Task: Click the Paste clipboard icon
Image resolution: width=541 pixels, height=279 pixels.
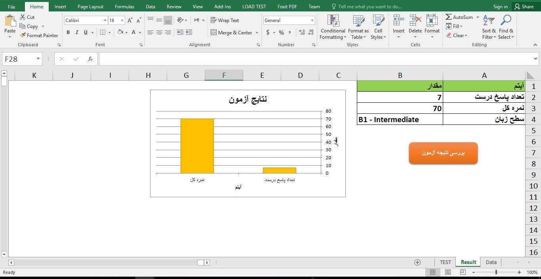Action: pyautogui.click(x=10, y=22)
